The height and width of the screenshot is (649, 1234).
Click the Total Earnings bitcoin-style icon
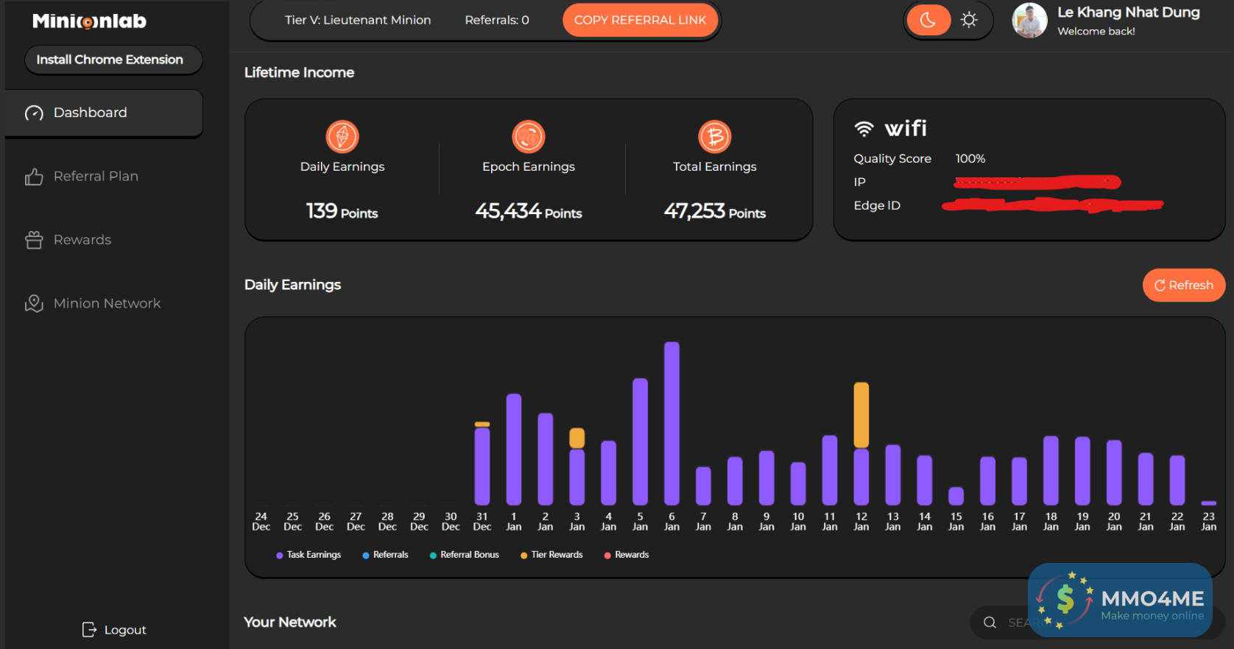[x=715, y=137]
